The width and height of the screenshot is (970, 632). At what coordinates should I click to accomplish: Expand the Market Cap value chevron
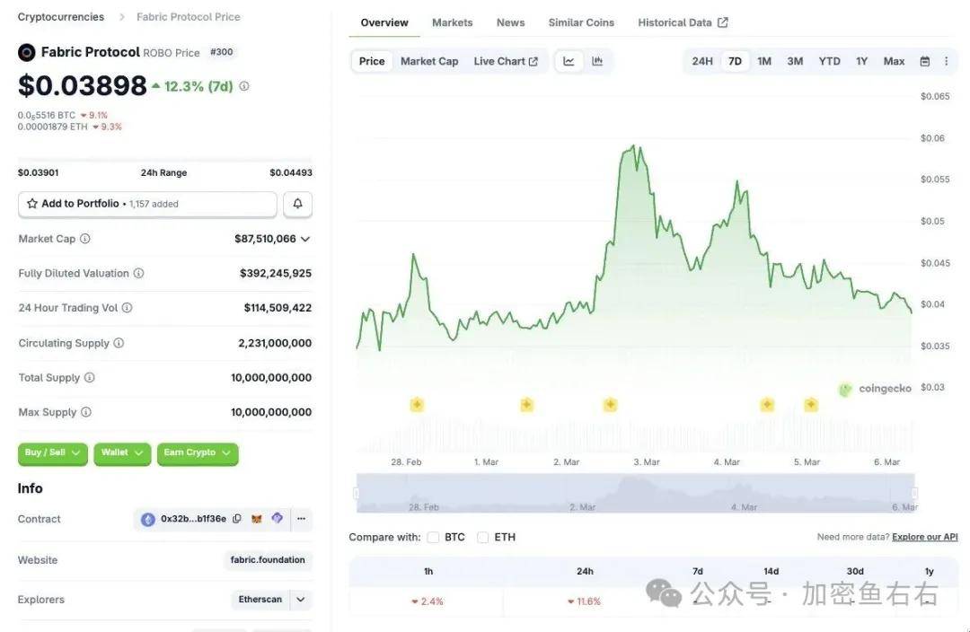(305, 239)
